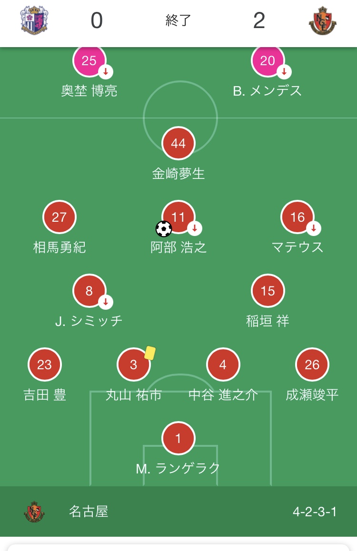Open goalkeeper 1 M. ランゲラク
The width and height of the screenshot is (357, 551).
[x=178, y=438]
